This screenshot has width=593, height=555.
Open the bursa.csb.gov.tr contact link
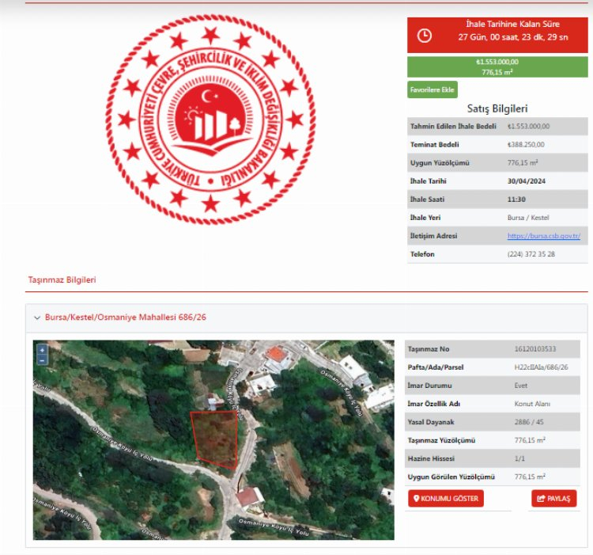pos(543,236)
